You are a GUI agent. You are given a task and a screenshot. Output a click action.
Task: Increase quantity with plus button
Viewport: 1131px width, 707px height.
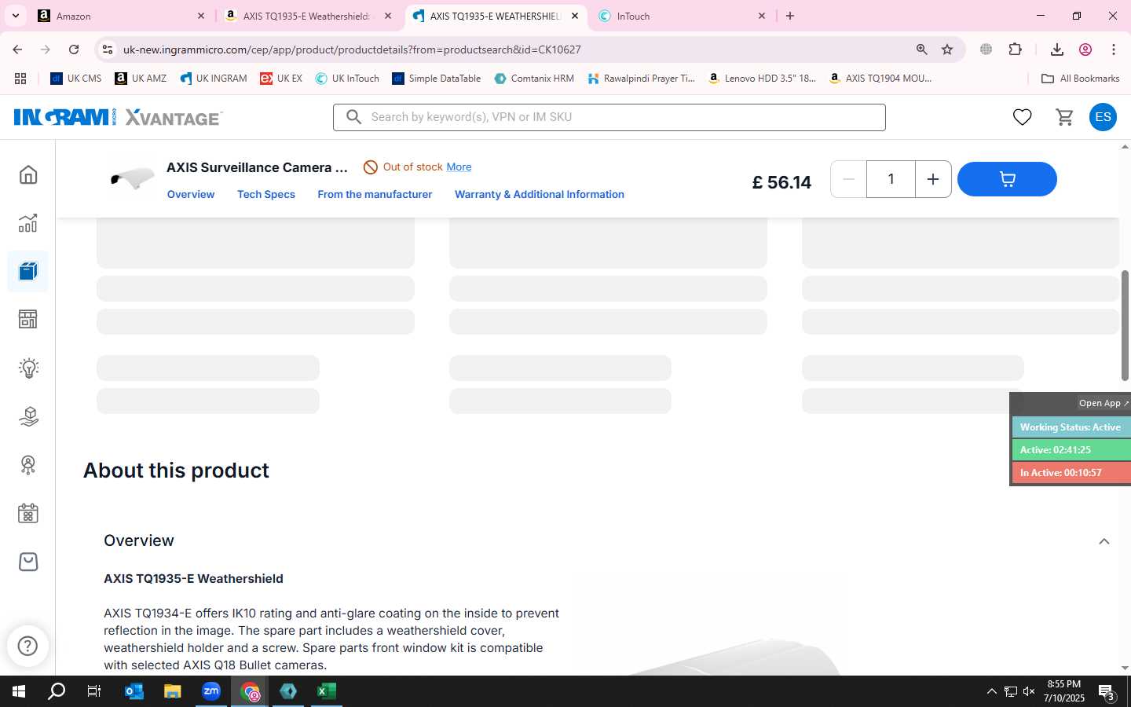933,179
